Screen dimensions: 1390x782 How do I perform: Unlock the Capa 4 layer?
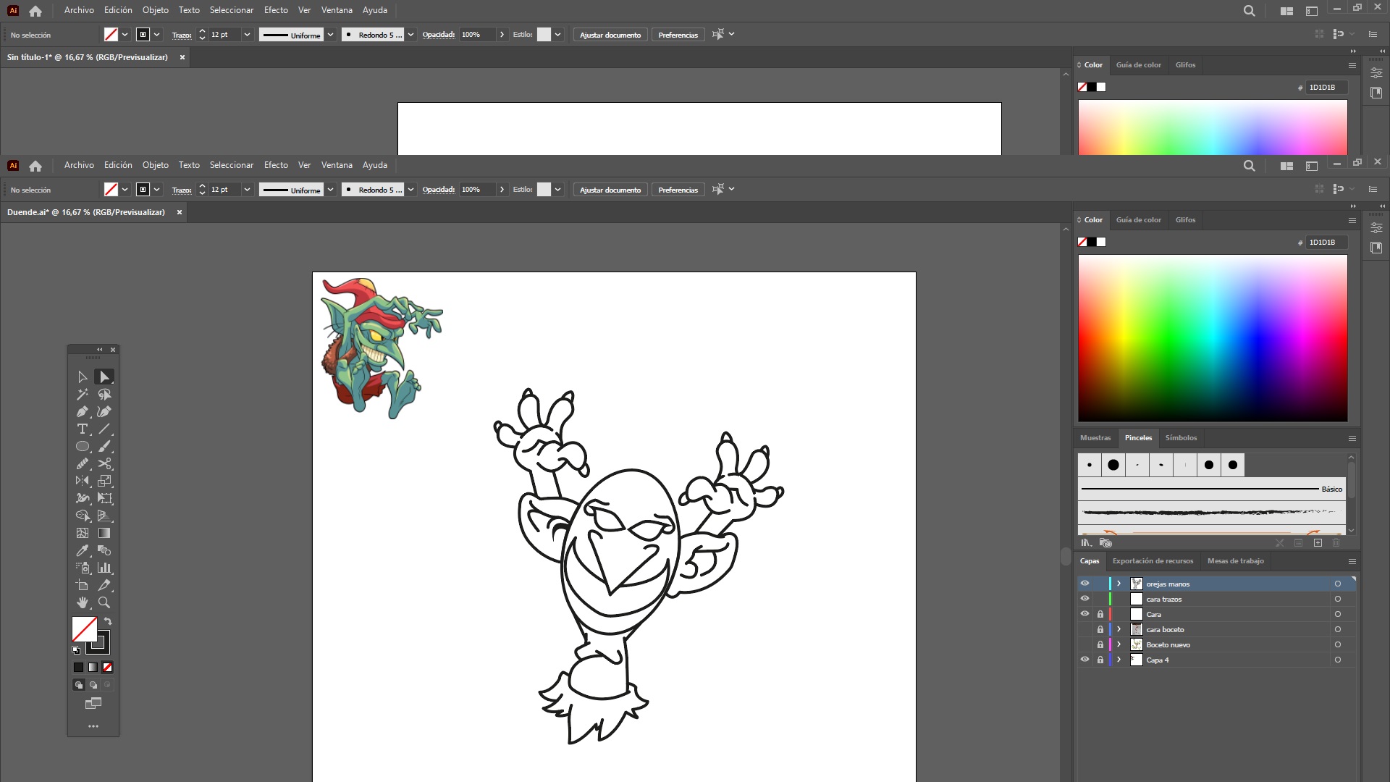[x=1100, y=660]
